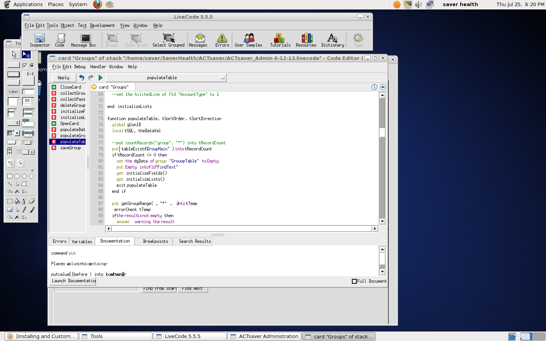Screen dimensions: 546x341
Task: Click the checkbox control in Tools palette
Action: coord(25,66)
